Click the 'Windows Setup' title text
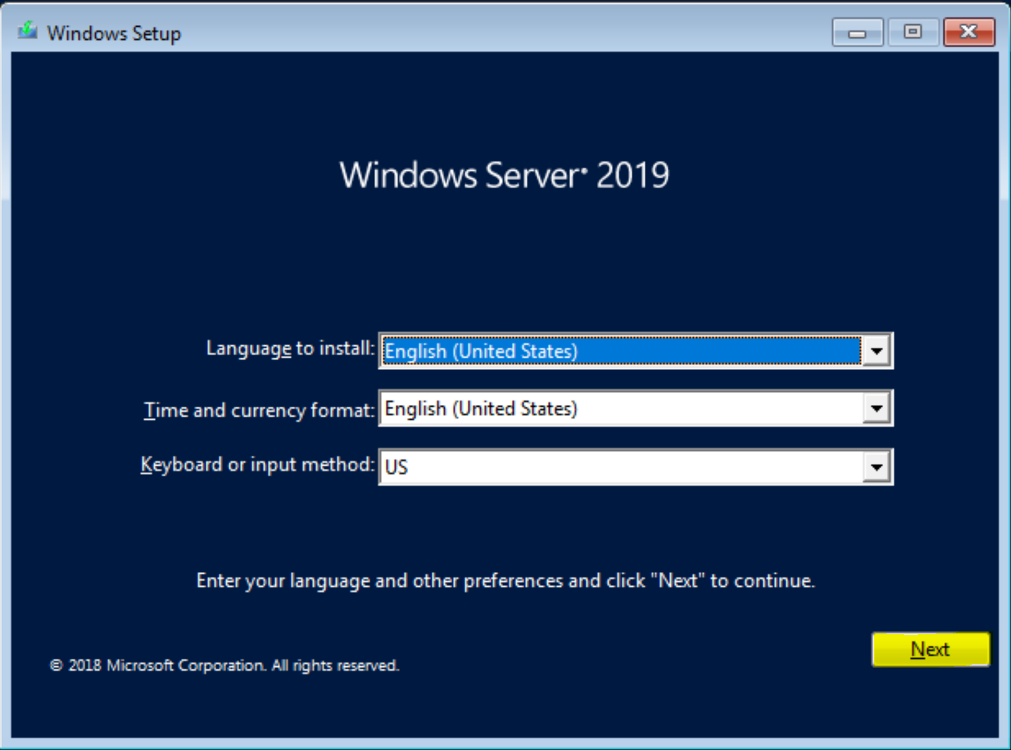This screenshot has height=750, width=1011. [x=114, y=33]
